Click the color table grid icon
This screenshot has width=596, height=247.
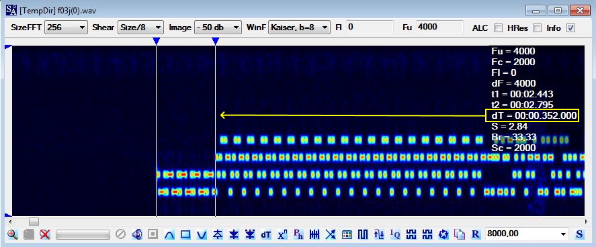[x=347, y=234]
